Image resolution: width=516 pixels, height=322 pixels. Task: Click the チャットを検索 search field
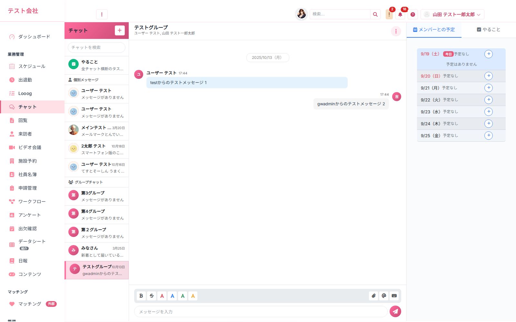96,47
